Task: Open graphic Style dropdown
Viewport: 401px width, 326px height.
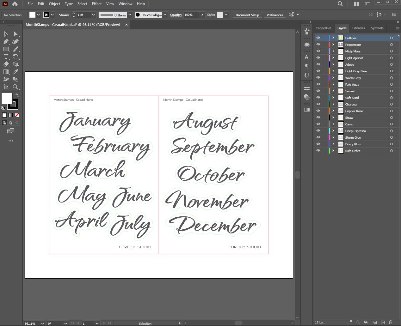Action: [x=226, y=15]
